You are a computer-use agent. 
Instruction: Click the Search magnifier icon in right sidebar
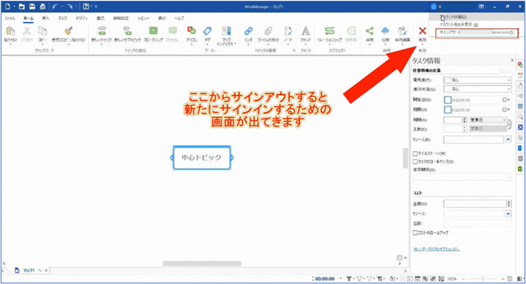coord(520,117)
